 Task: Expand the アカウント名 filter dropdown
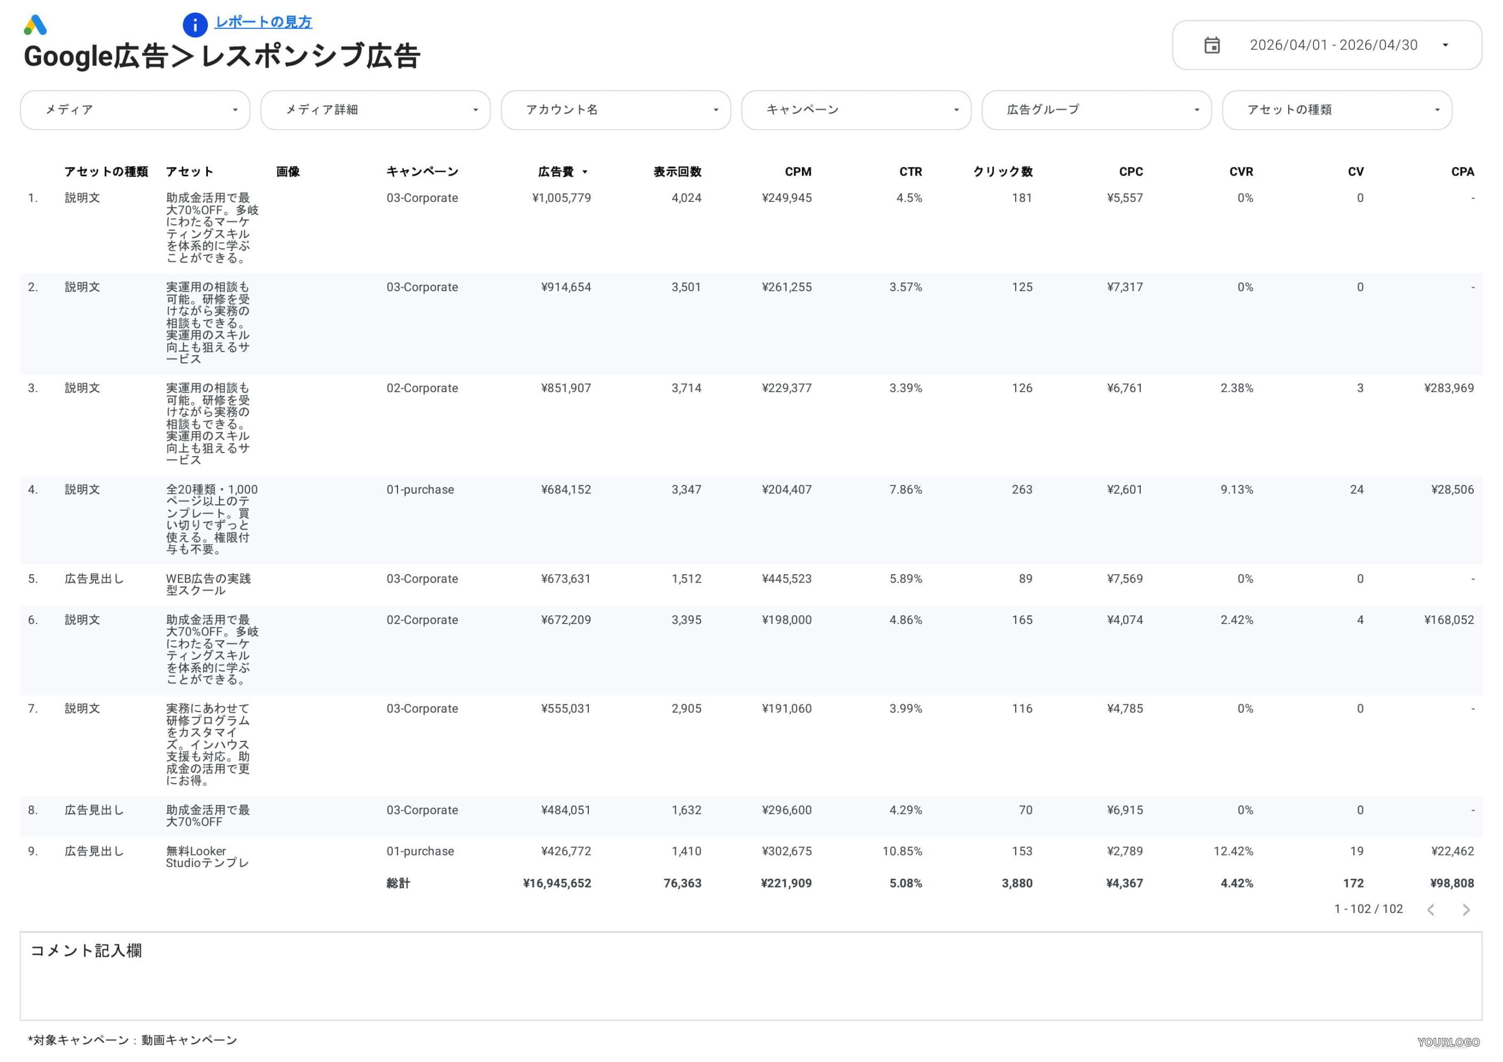pos(615,110)
